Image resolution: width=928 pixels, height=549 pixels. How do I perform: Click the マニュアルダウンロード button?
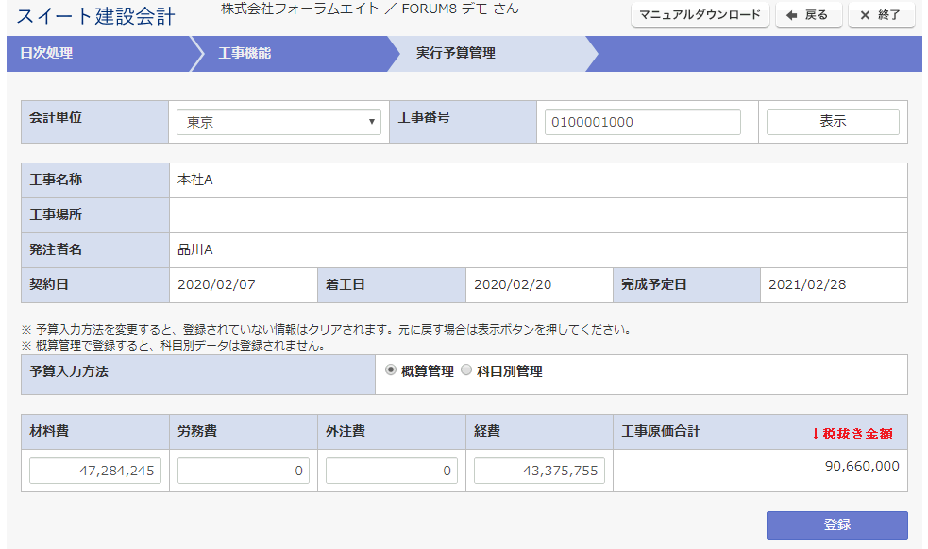tap(700, 15)
